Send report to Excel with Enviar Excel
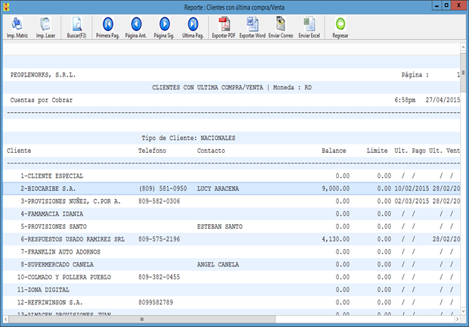This screenshot has width=469, height=327. pos(309,26)
